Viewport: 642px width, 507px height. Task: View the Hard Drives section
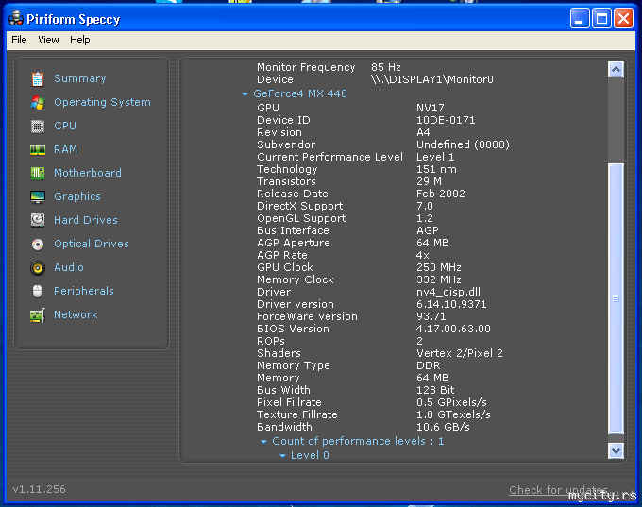pyautogui.click(x=86, y=220)
